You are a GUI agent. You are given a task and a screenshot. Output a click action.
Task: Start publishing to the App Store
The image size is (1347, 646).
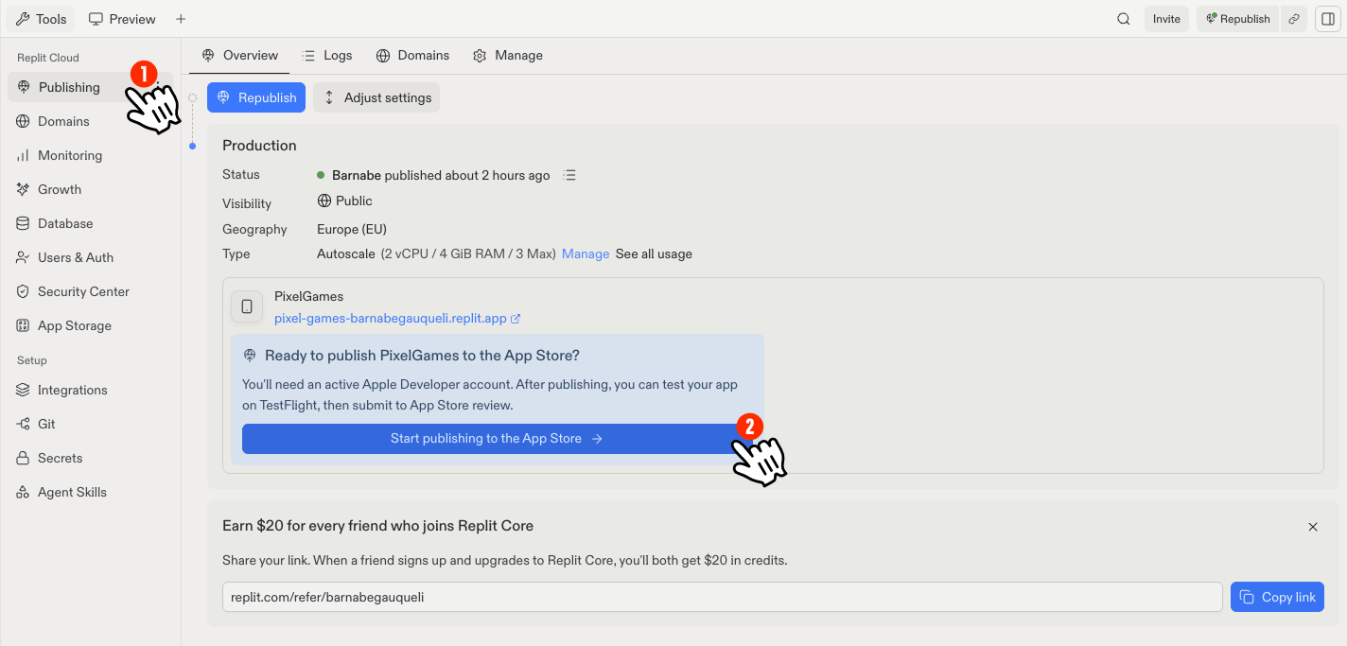[x=497, y=439]
